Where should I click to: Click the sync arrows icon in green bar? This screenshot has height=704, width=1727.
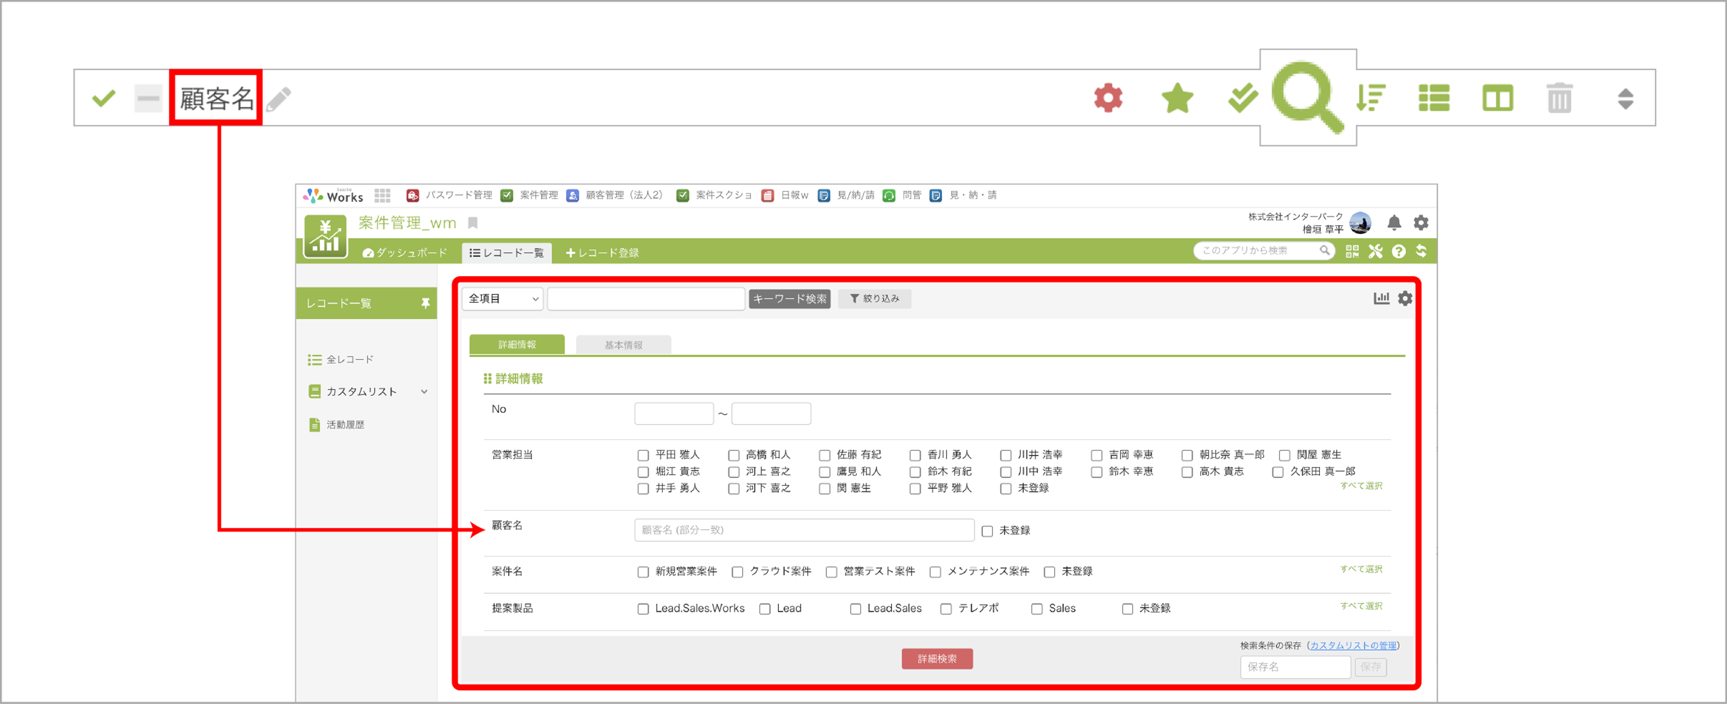[1421, 251]
